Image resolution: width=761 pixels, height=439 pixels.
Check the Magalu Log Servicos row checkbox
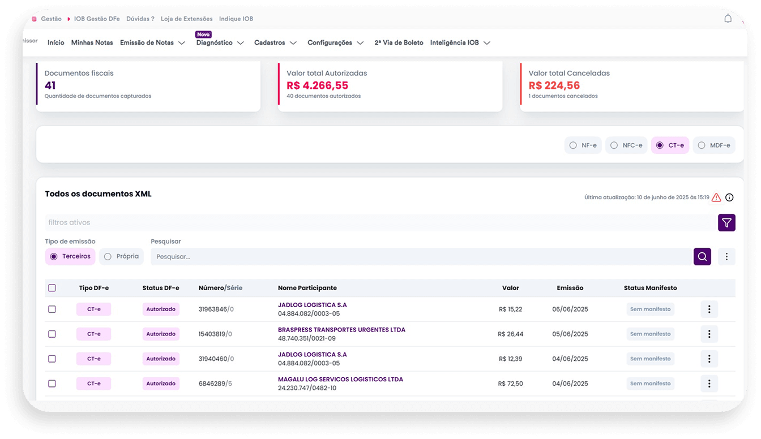coord(52,384)
